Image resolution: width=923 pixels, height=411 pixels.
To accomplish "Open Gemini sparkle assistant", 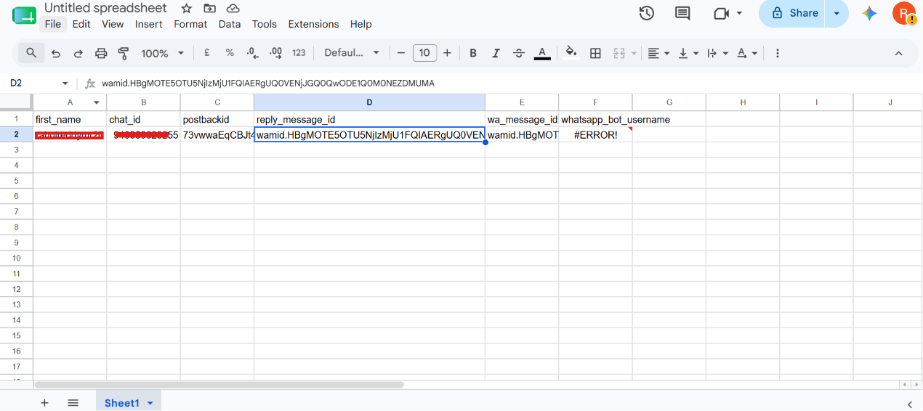I will pos(870,13).
